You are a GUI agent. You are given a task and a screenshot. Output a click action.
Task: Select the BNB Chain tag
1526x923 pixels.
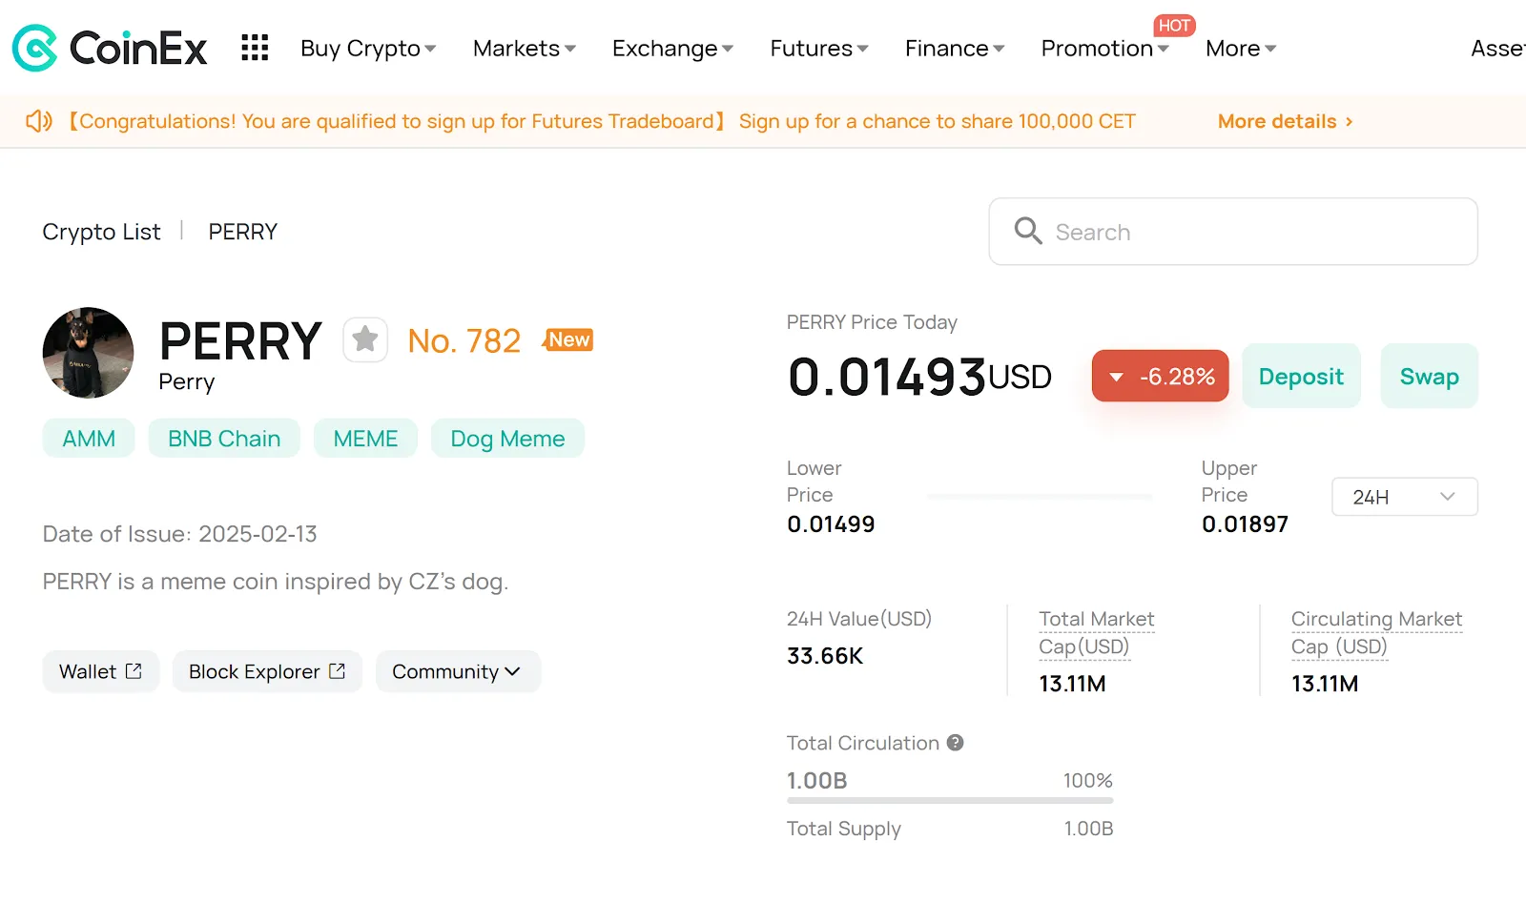(224, 439)
